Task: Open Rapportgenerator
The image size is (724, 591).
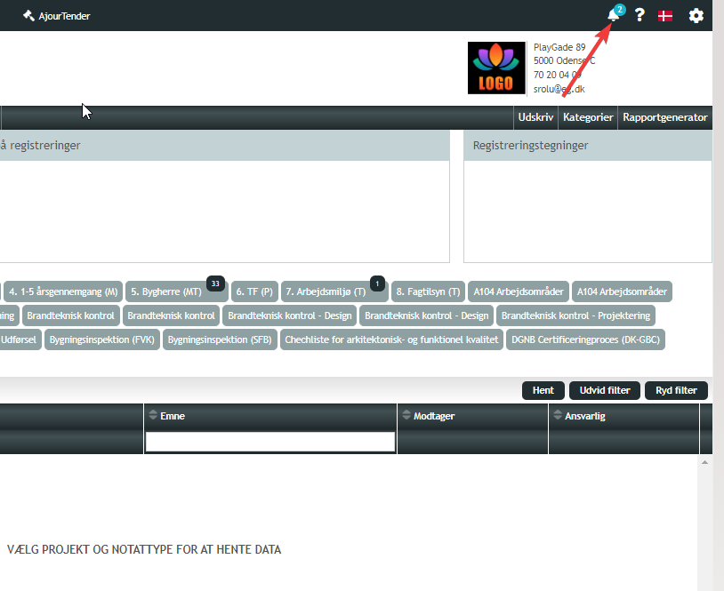Action: [665, 117]
